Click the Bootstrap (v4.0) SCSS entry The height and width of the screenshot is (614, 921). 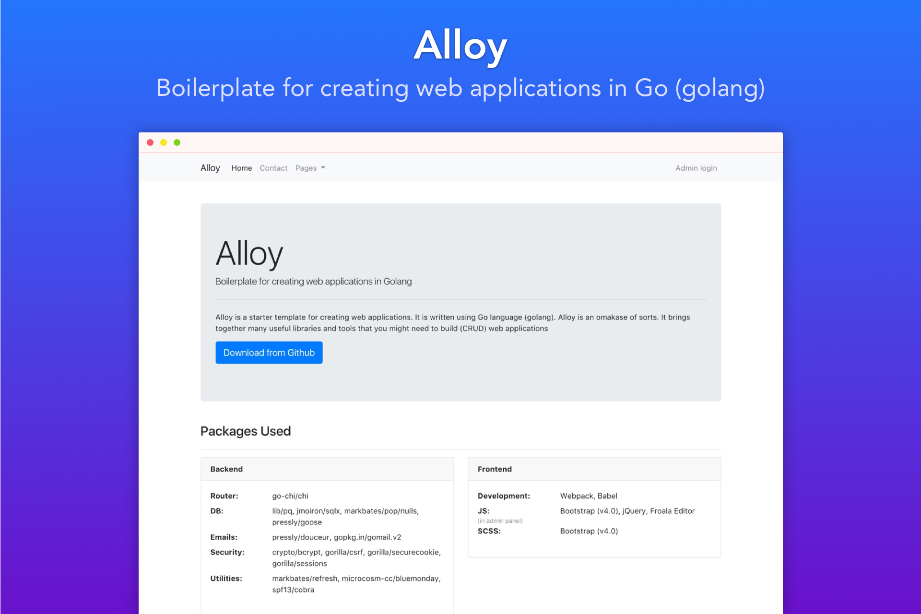(x=589, y=531)
